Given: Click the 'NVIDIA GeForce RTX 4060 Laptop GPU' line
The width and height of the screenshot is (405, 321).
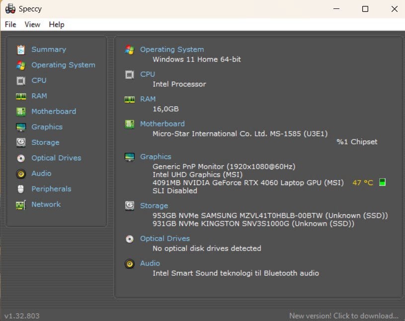Looking at the screenshot, I should pyautogui.click(x=248, y=183).
